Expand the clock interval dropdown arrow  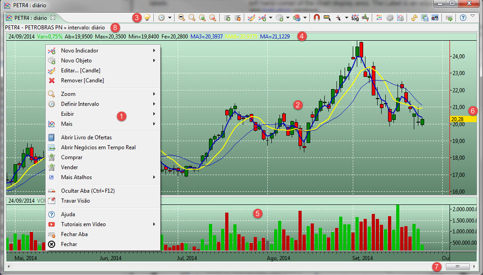170,18
